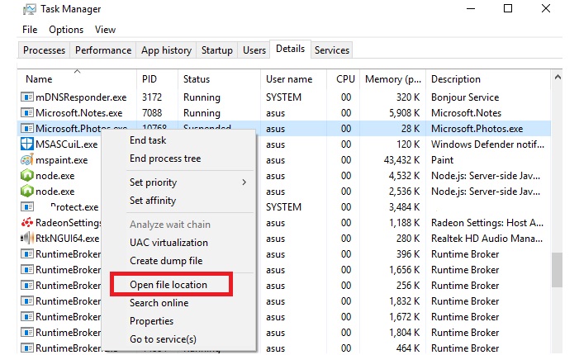Image resolution: width=579 pixels, height=355 pixels.
Task: Click the Paint description cell
Action: click(x=443, y=160)
